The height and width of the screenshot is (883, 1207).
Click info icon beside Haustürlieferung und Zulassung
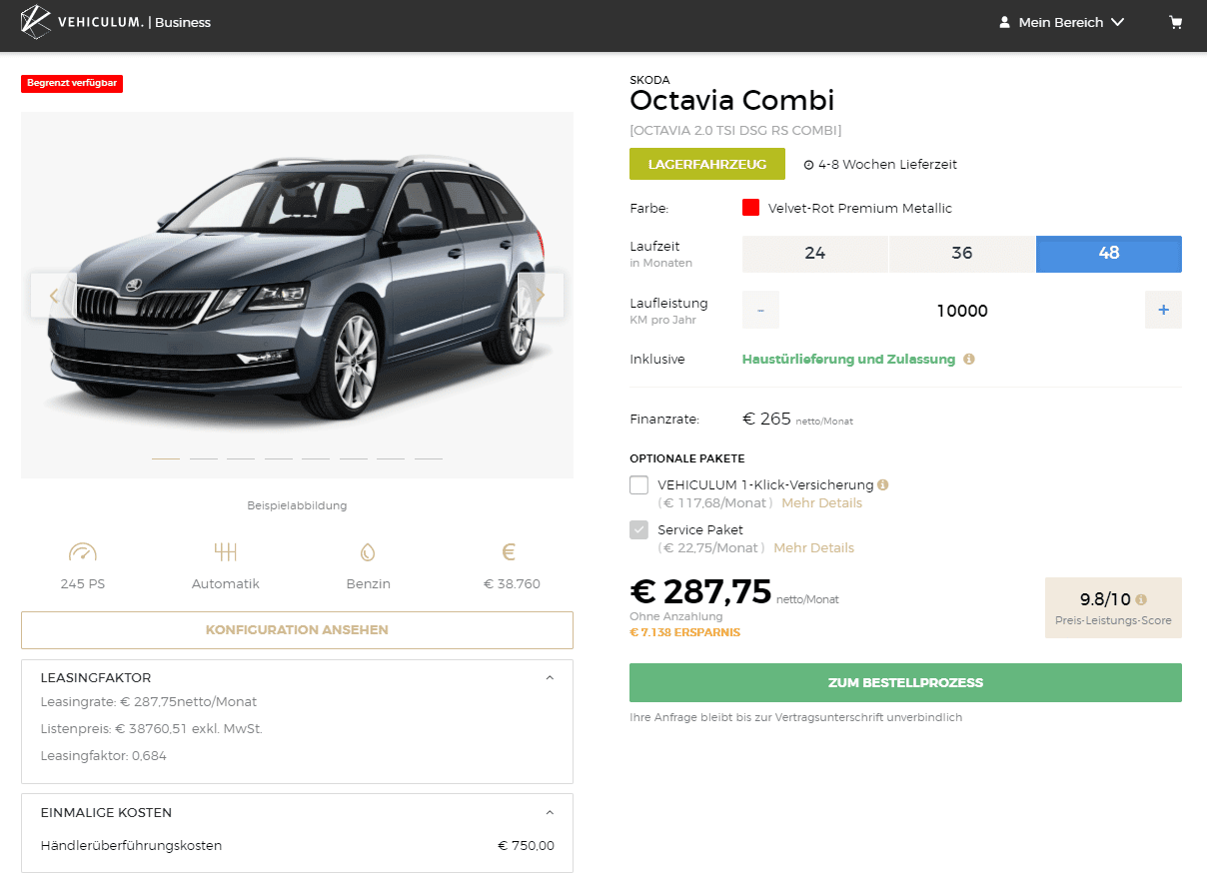[x=969, y=360]
